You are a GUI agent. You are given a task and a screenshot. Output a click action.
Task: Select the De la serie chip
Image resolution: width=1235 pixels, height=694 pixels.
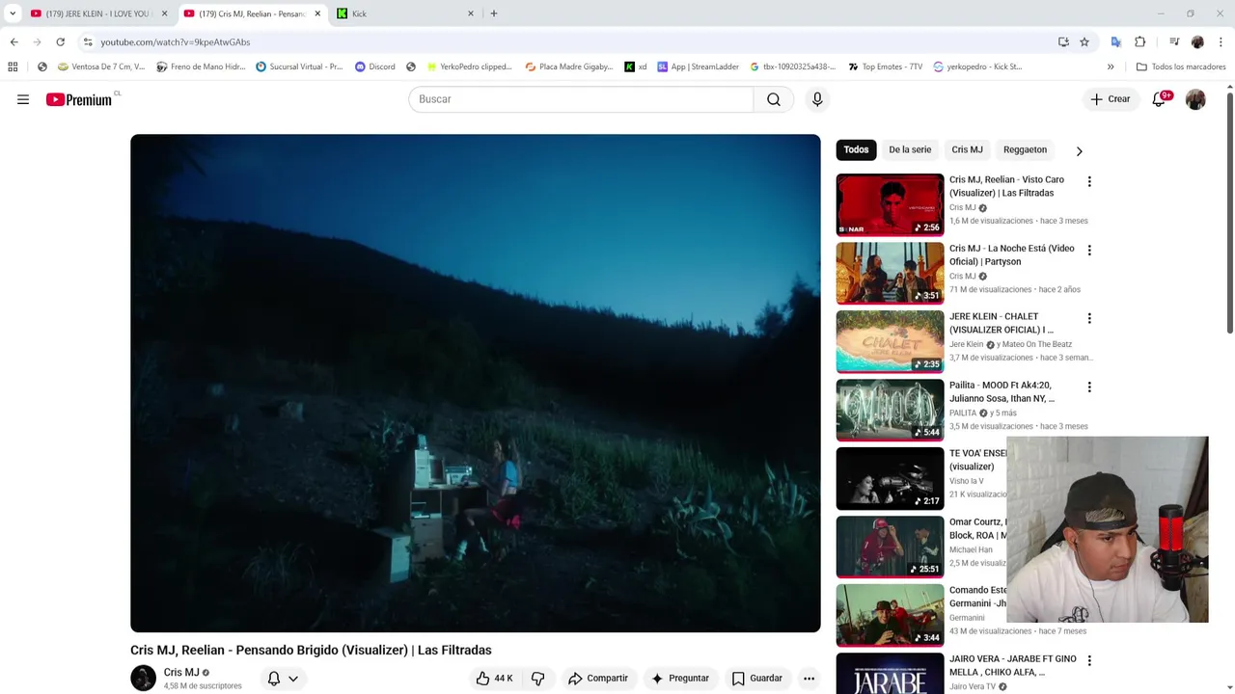click(910, 149)
